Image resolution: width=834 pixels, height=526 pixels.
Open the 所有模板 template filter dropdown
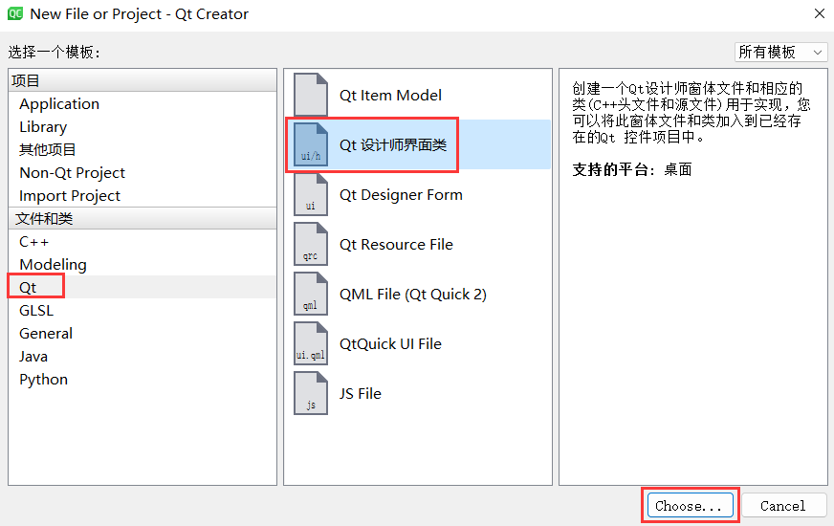coord(780,52)
